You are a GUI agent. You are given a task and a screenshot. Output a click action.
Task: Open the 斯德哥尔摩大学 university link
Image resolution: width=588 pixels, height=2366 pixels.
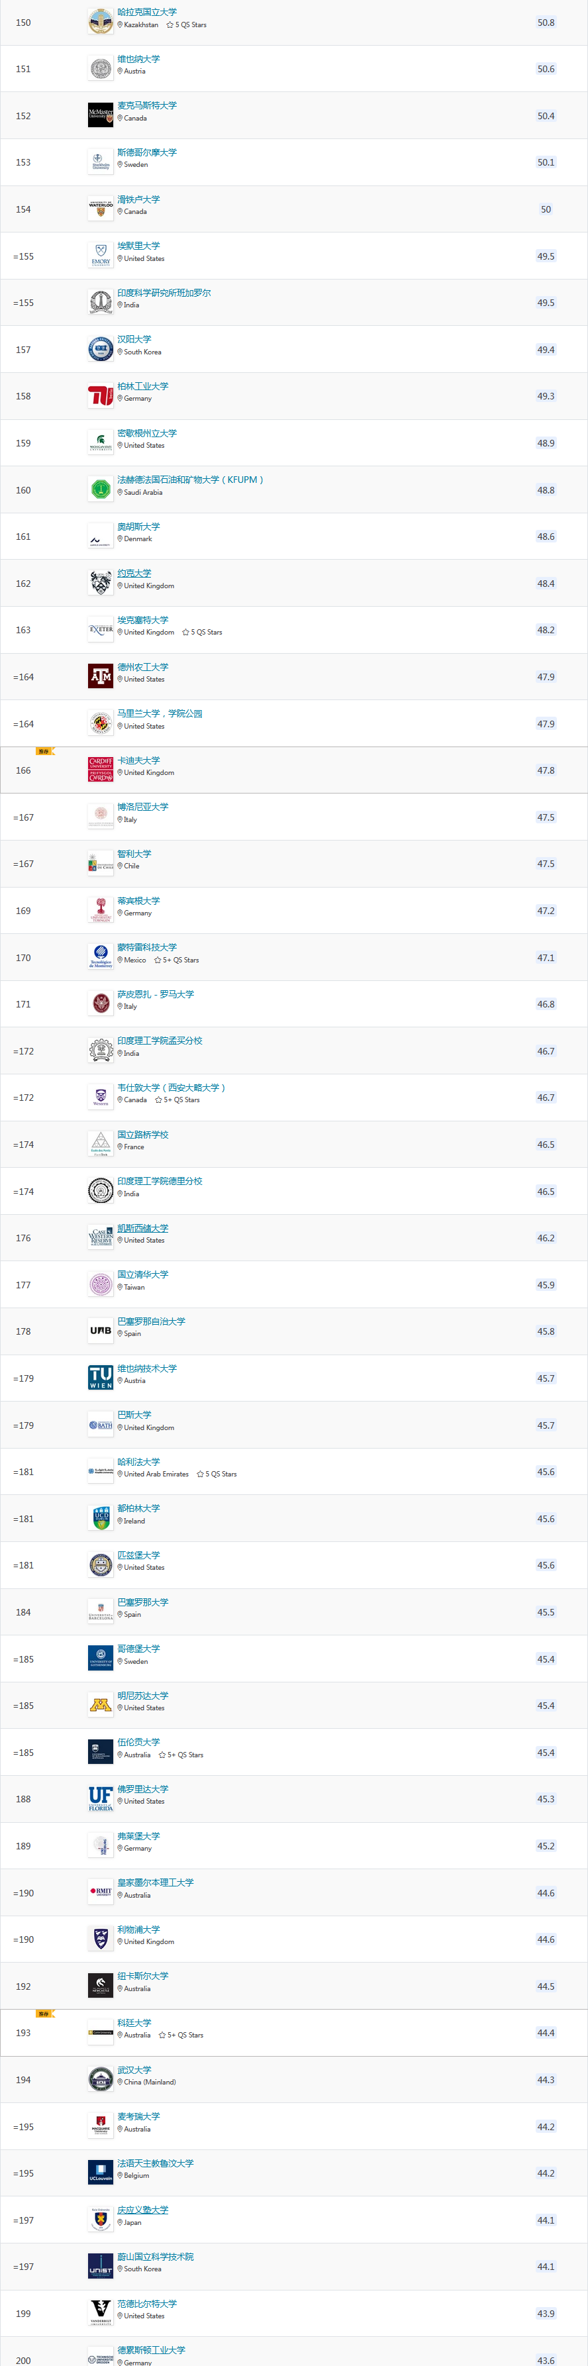147,152
